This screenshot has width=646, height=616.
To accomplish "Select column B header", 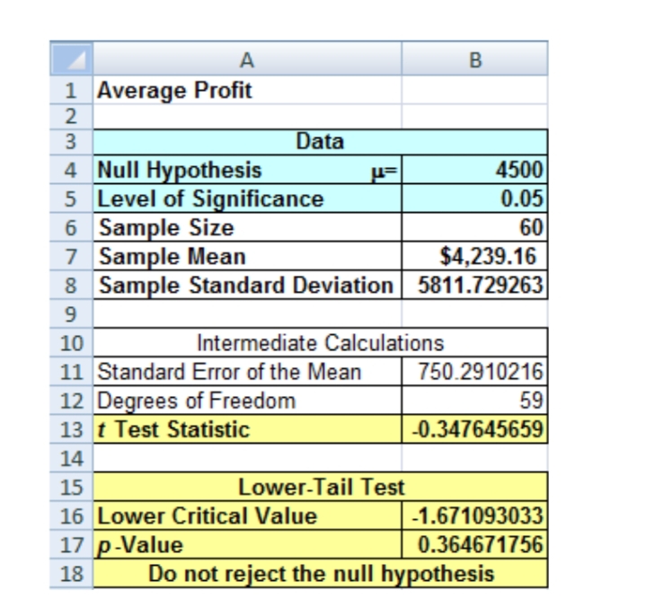I will click(474, 60).
